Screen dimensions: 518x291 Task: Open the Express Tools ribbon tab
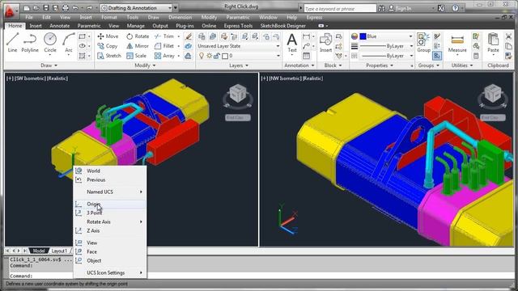238,26
